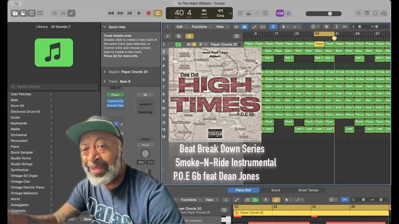
Task: Click the metronome icon
Action: [288, 13]
